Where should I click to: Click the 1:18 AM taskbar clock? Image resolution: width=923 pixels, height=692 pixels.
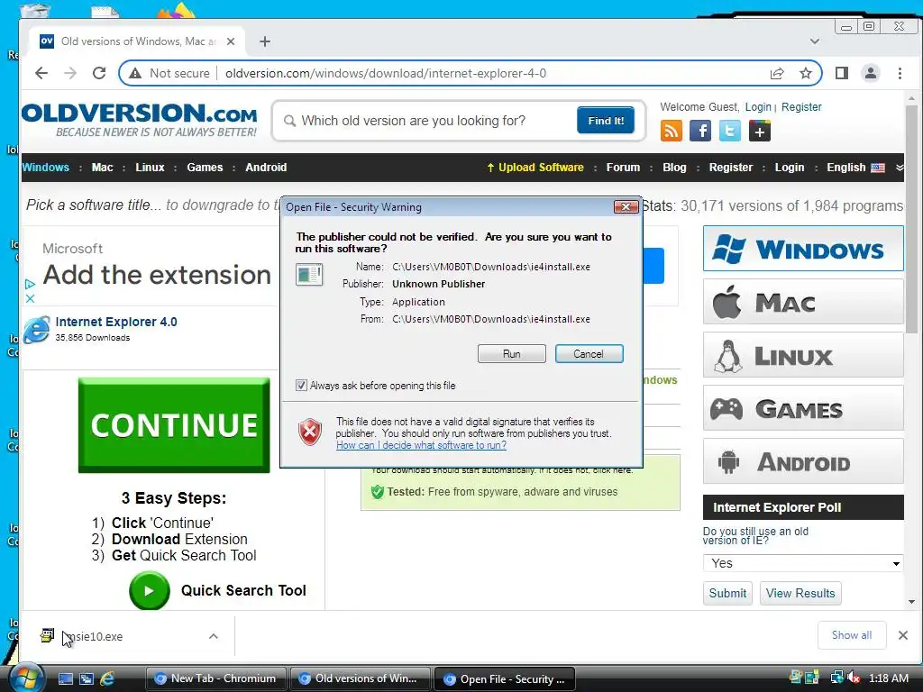tap(888, 678)
